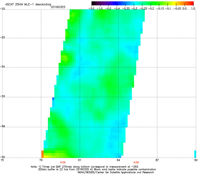Click the -0.1 color scale label
The height and width of the screenshot is (174, 198).
coord(168,9)
